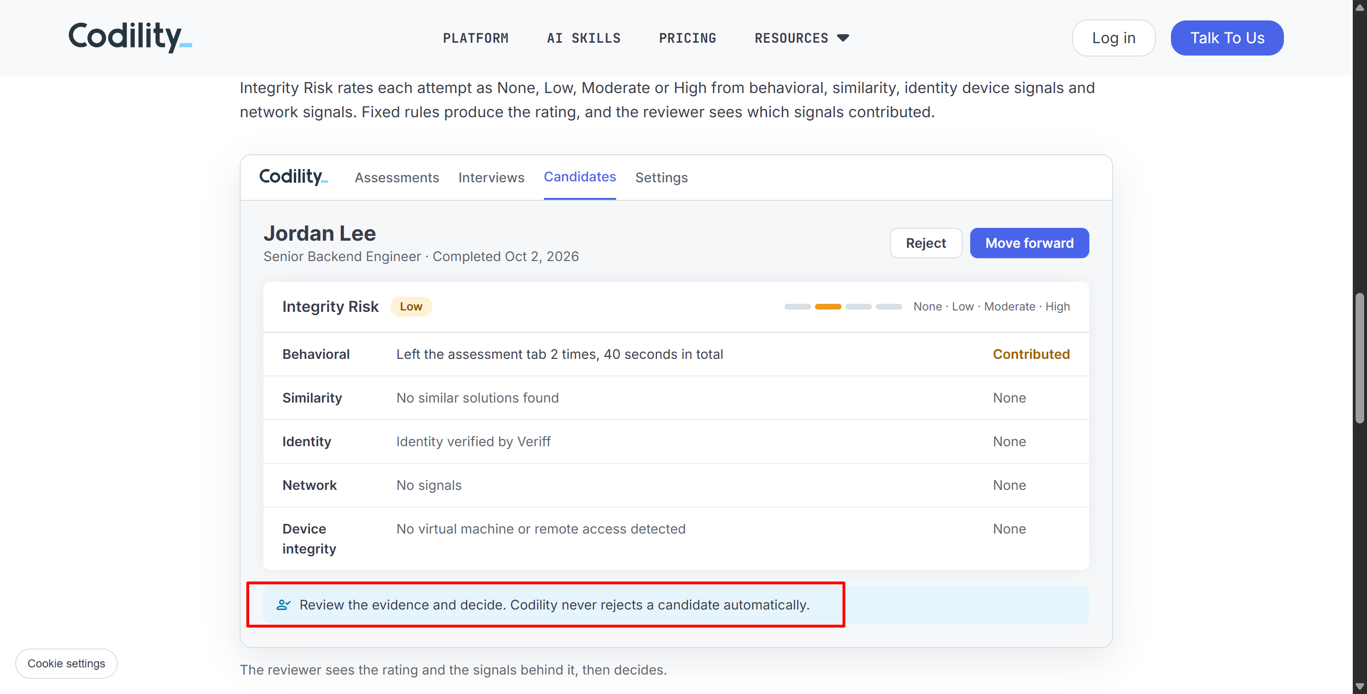The image size is (1367, 694).
Task: Click the reviewer person icon in the blue notice
Action: (x=283, y=605)
